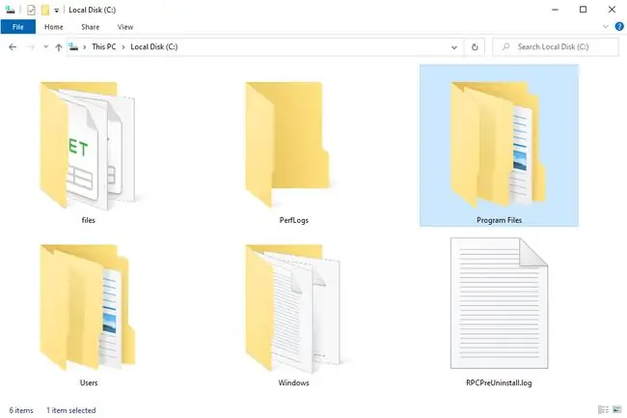Expand the chevron before This PC
Image resolution: width=627 pixels, height=418 pixels.
(x=84, y=47)
